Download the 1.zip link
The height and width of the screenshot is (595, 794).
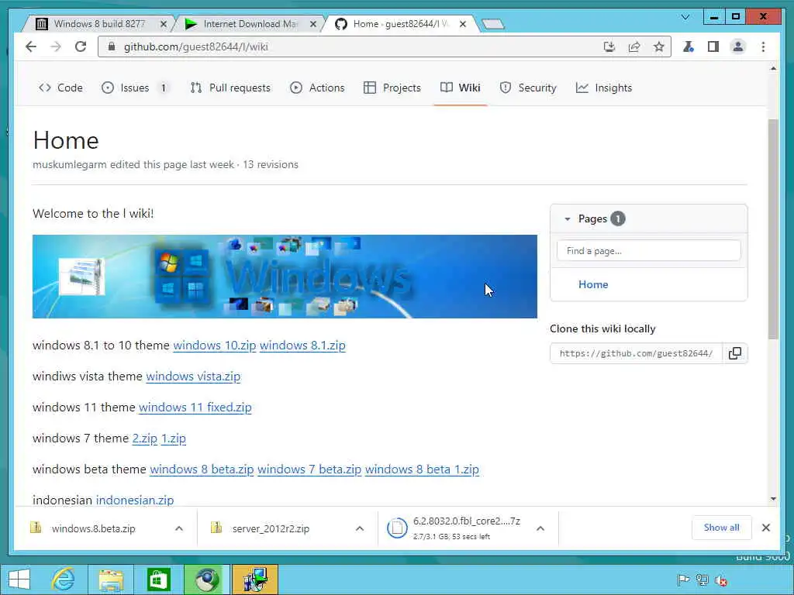click(174, 439)
